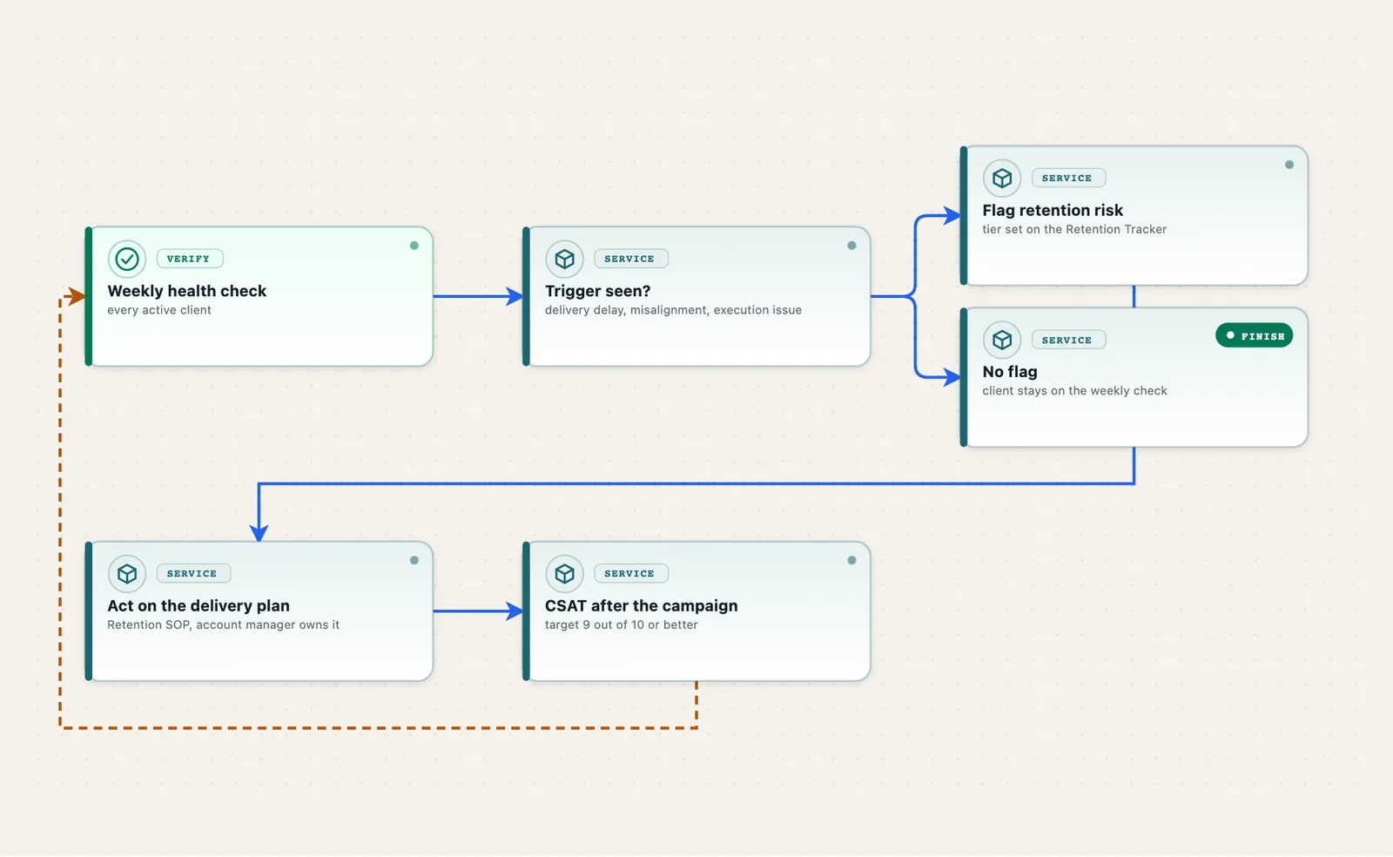Click 'tier set on the Retention Tracker' text
This screenshot has height=857, width=1393.
pos(1074,229)
